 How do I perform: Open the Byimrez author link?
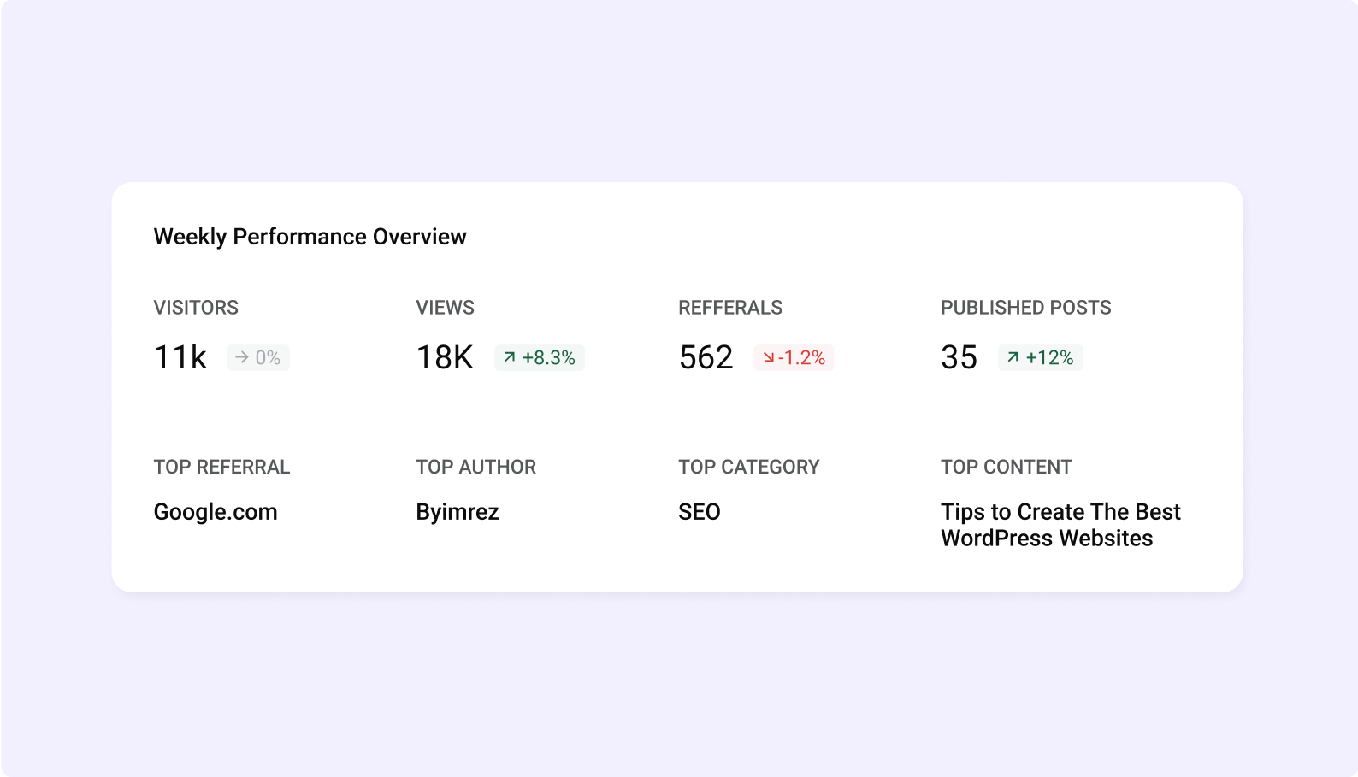[458, 512]
